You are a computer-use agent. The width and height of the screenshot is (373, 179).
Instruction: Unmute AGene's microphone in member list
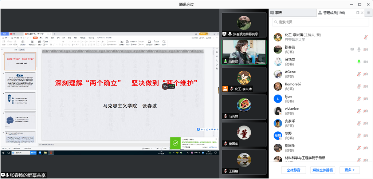tap(359, 74)
